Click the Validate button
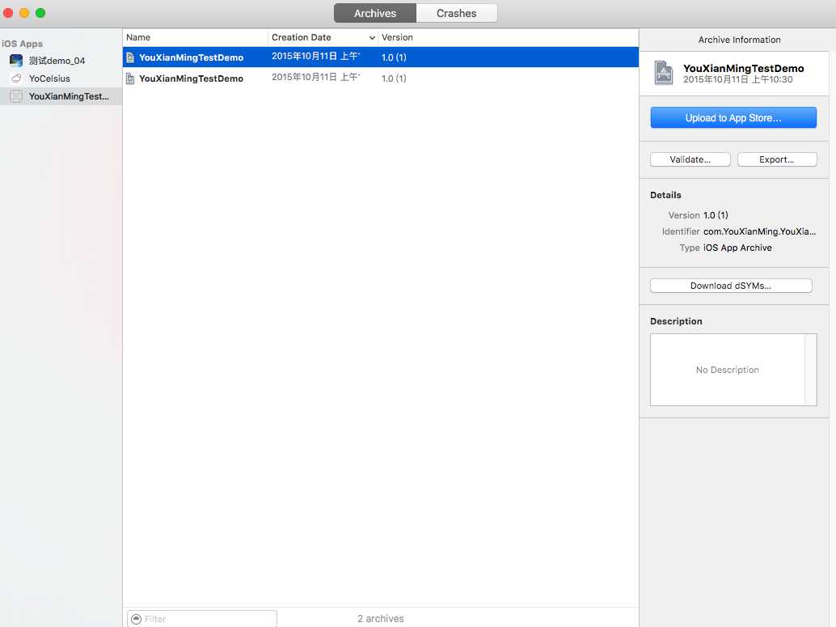The image size is (836, 627). pos(690,159)
